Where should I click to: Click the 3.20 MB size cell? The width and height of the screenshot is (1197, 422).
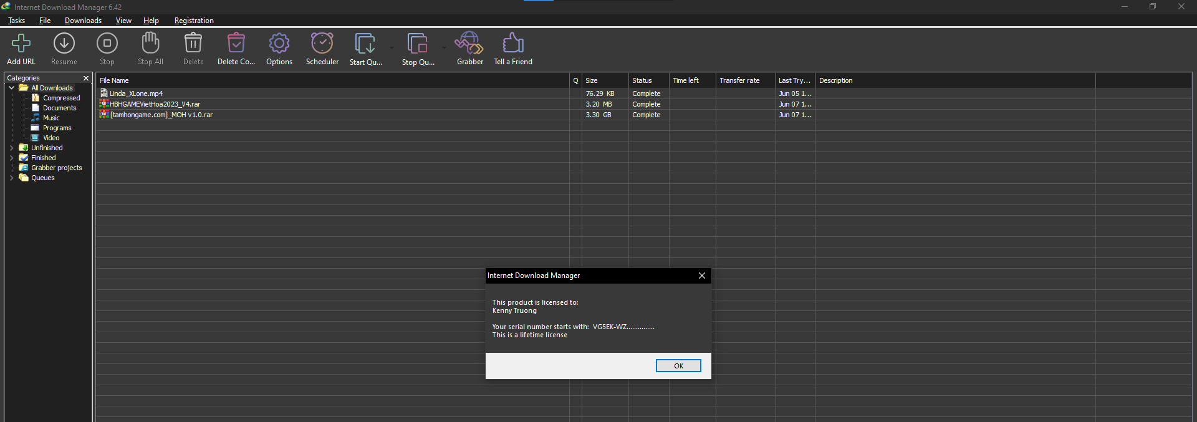605,104
